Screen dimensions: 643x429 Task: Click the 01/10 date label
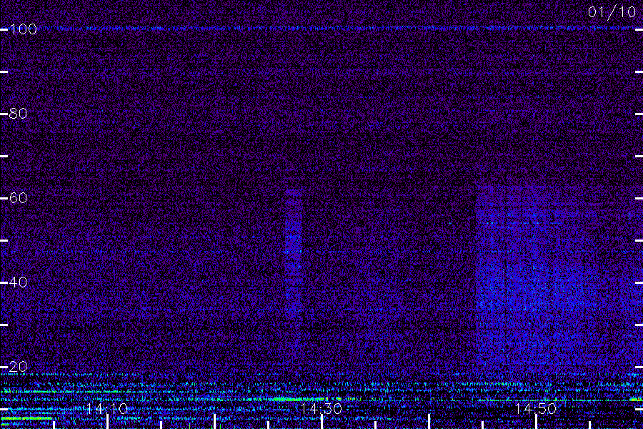[612, 12]
